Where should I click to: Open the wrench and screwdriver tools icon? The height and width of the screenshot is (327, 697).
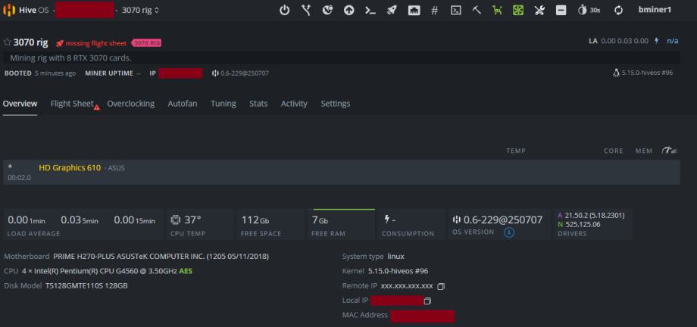coord(539,11)
